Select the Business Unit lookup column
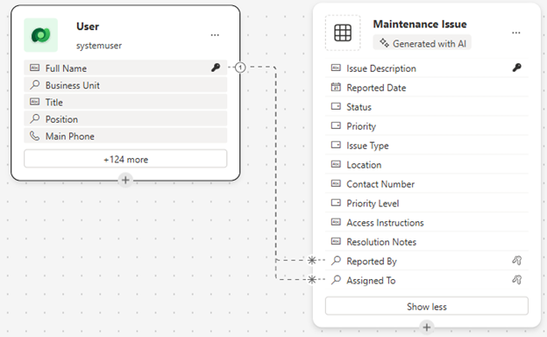Screen dimensions: 547x337 [125, 85]
